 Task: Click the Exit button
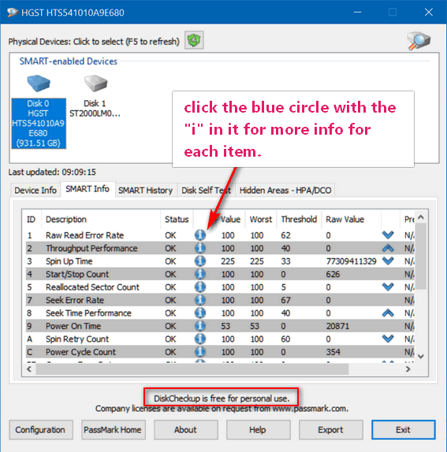[x=404, y=430]
